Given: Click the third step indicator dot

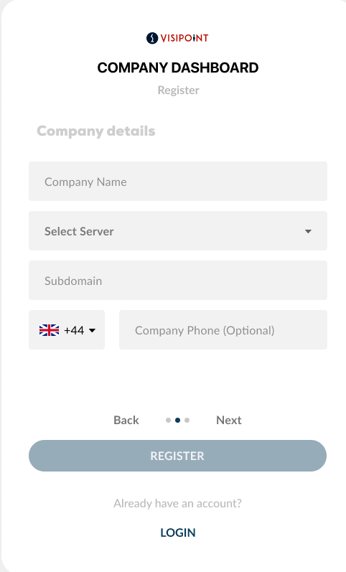Looking at the screenshot, I should [x=187, y=421].
